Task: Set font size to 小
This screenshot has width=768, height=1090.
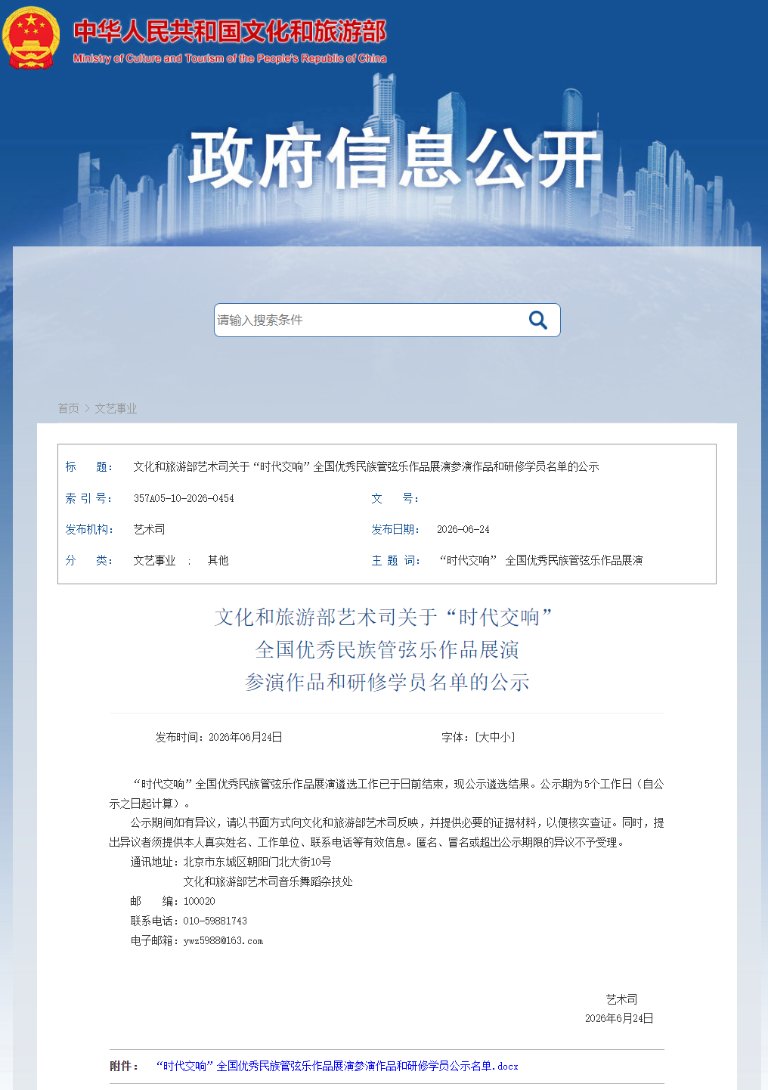Action: [505, 737]
